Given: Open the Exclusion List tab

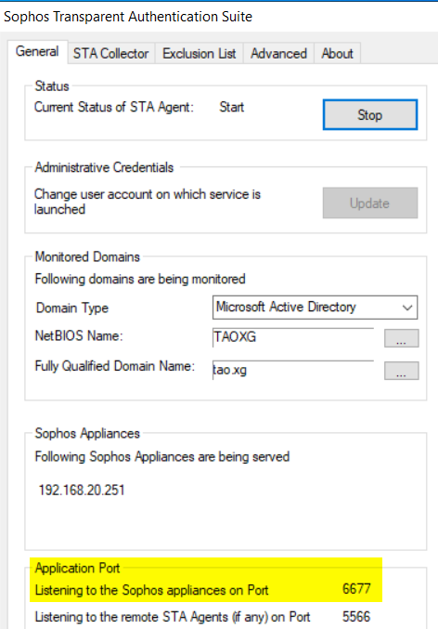Looking at the screenshot, I should click(200, 53).
